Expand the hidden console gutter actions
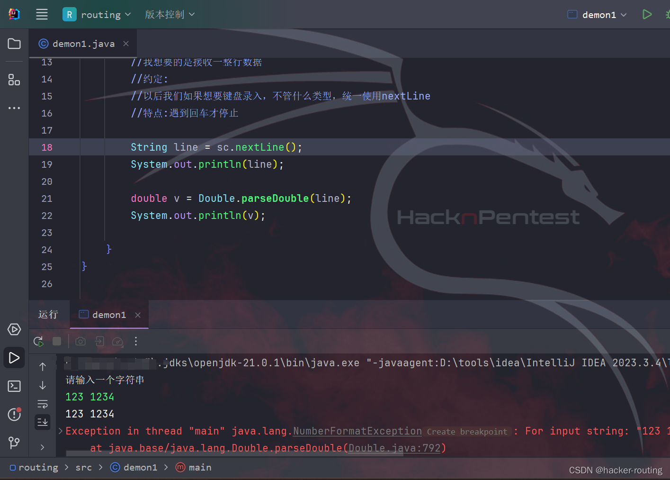 [x=43, y=447]
